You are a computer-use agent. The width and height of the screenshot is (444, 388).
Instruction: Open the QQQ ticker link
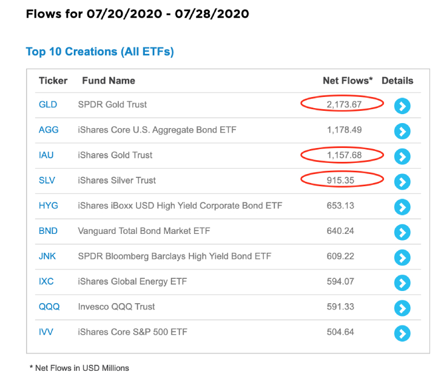49,307
